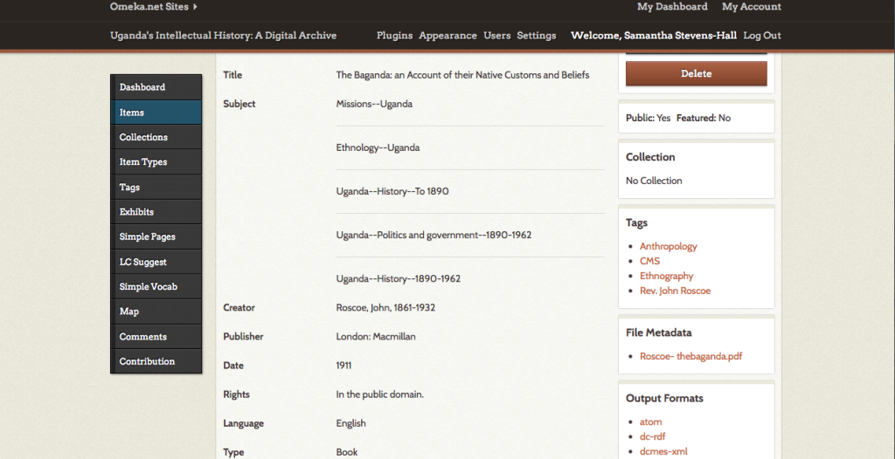
Task: Log Out of the site
Action: [x=761, y=36]
